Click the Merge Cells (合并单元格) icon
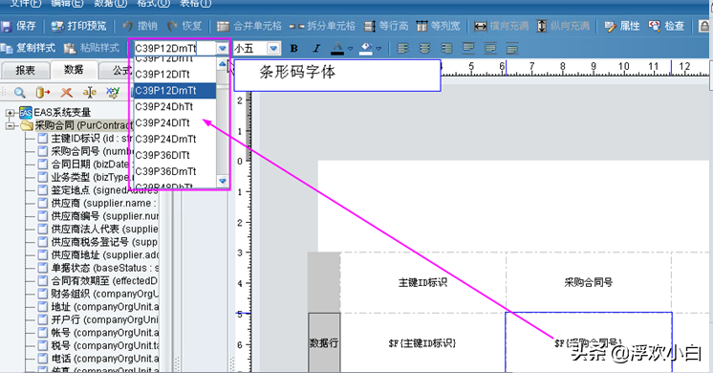The width and height of the screenshot is (713, 373). pos(223,27)
